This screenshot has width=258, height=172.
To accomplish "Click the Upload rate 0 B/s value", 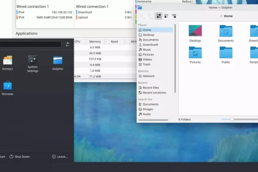I will coord(128,17).
